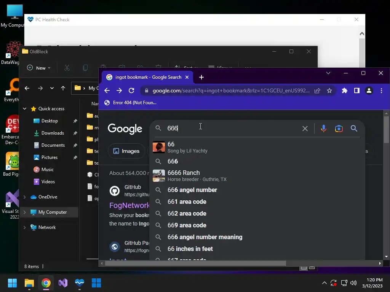Expand the My Computer tree node
Image resolution: width=390 pixels, height=292 pixels.
pyautogui.click(x=25, y=212)
